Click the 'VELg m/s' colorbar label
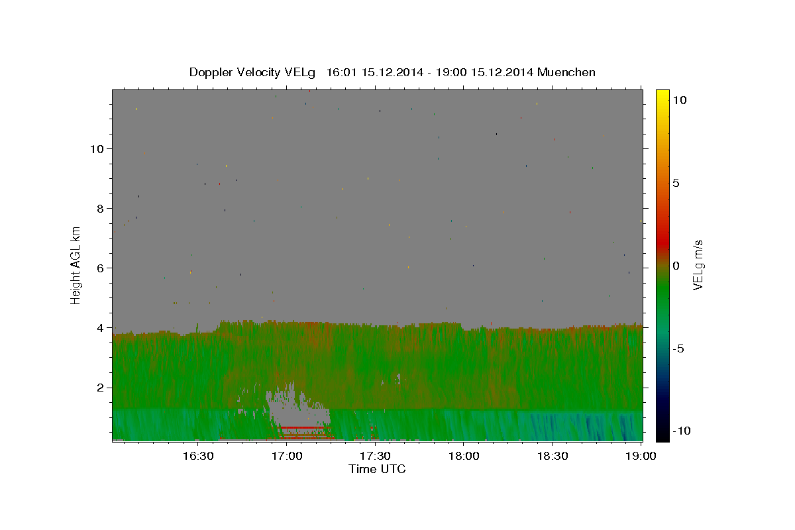This screenshot has width=795, height=530. [x=697, y=265]
